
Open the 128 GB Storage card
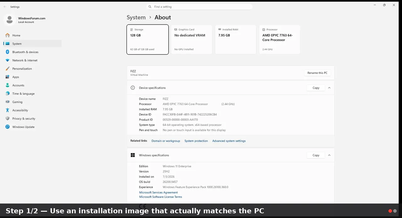coord(148,40)
